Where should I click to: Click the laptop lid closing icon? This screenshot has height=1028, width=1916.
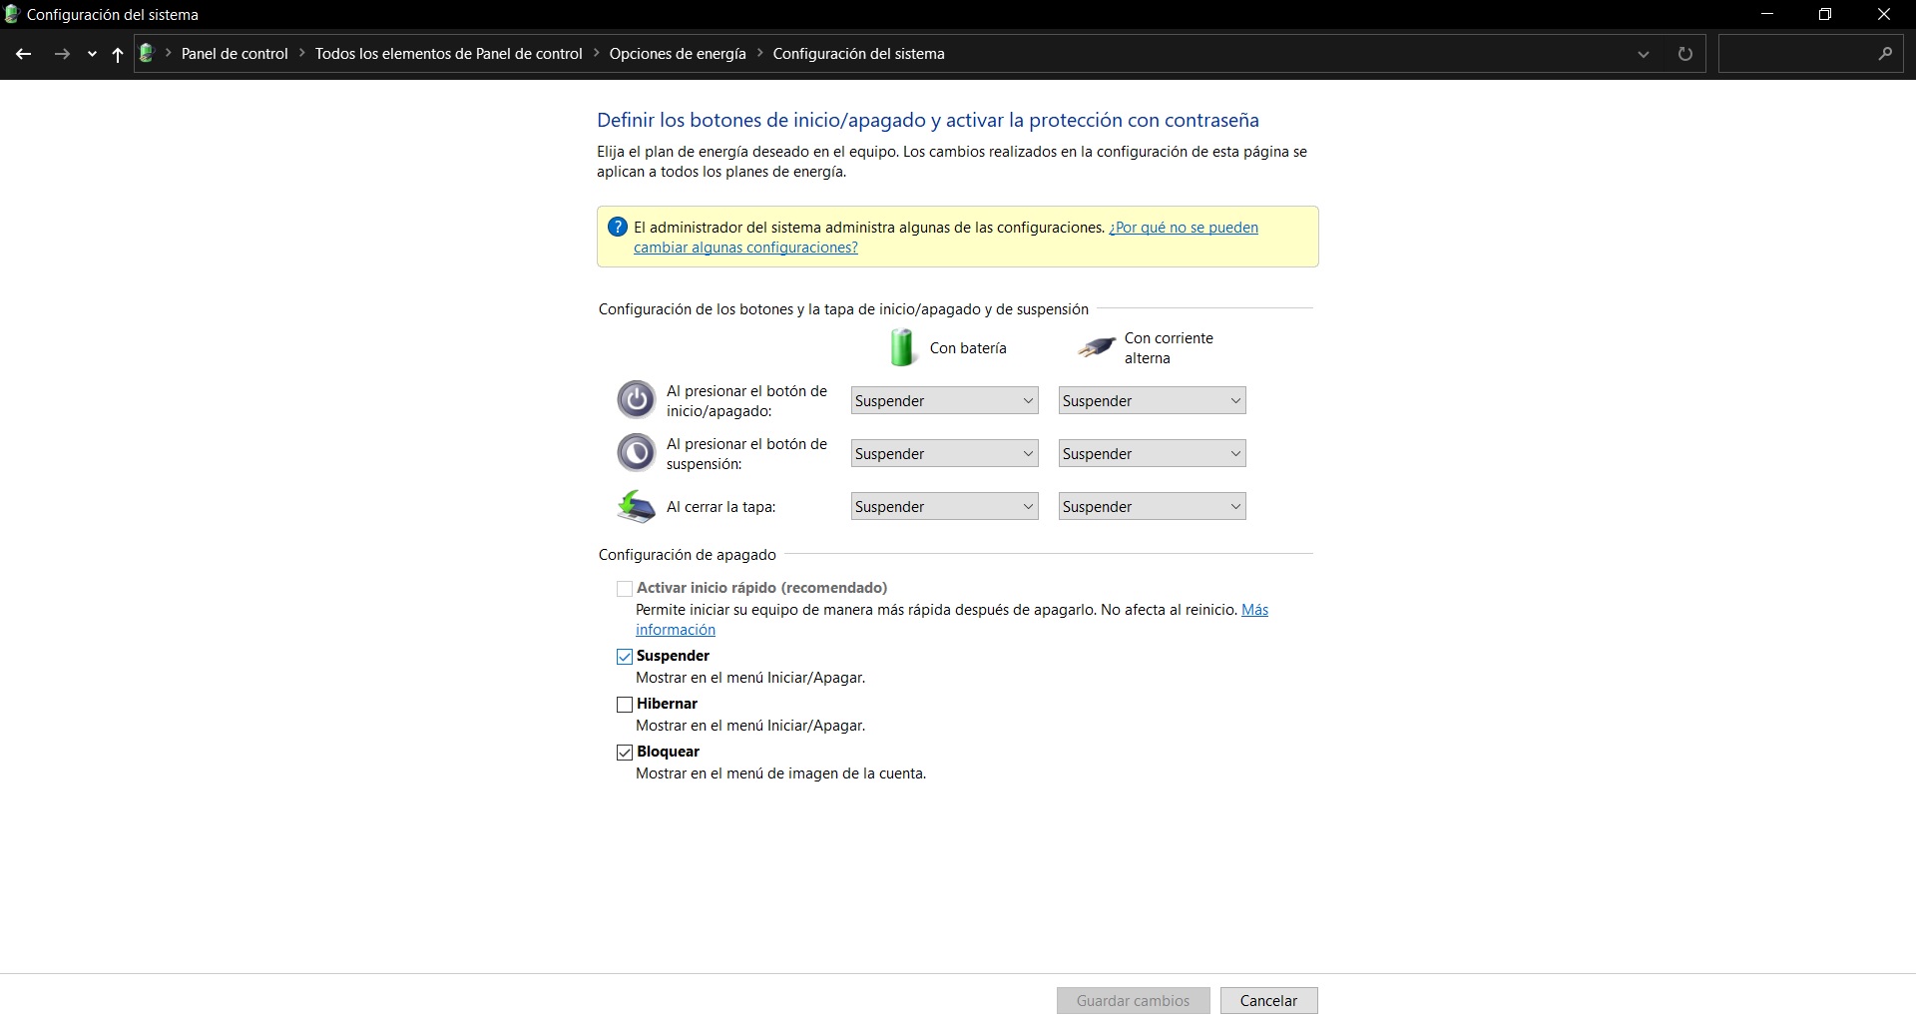click(x=636, y=506)
